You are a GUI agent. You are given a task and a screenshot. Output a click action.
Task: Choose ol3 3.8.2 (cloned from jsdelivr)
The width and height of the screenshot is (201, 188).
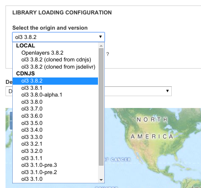[x=55, y=67]
